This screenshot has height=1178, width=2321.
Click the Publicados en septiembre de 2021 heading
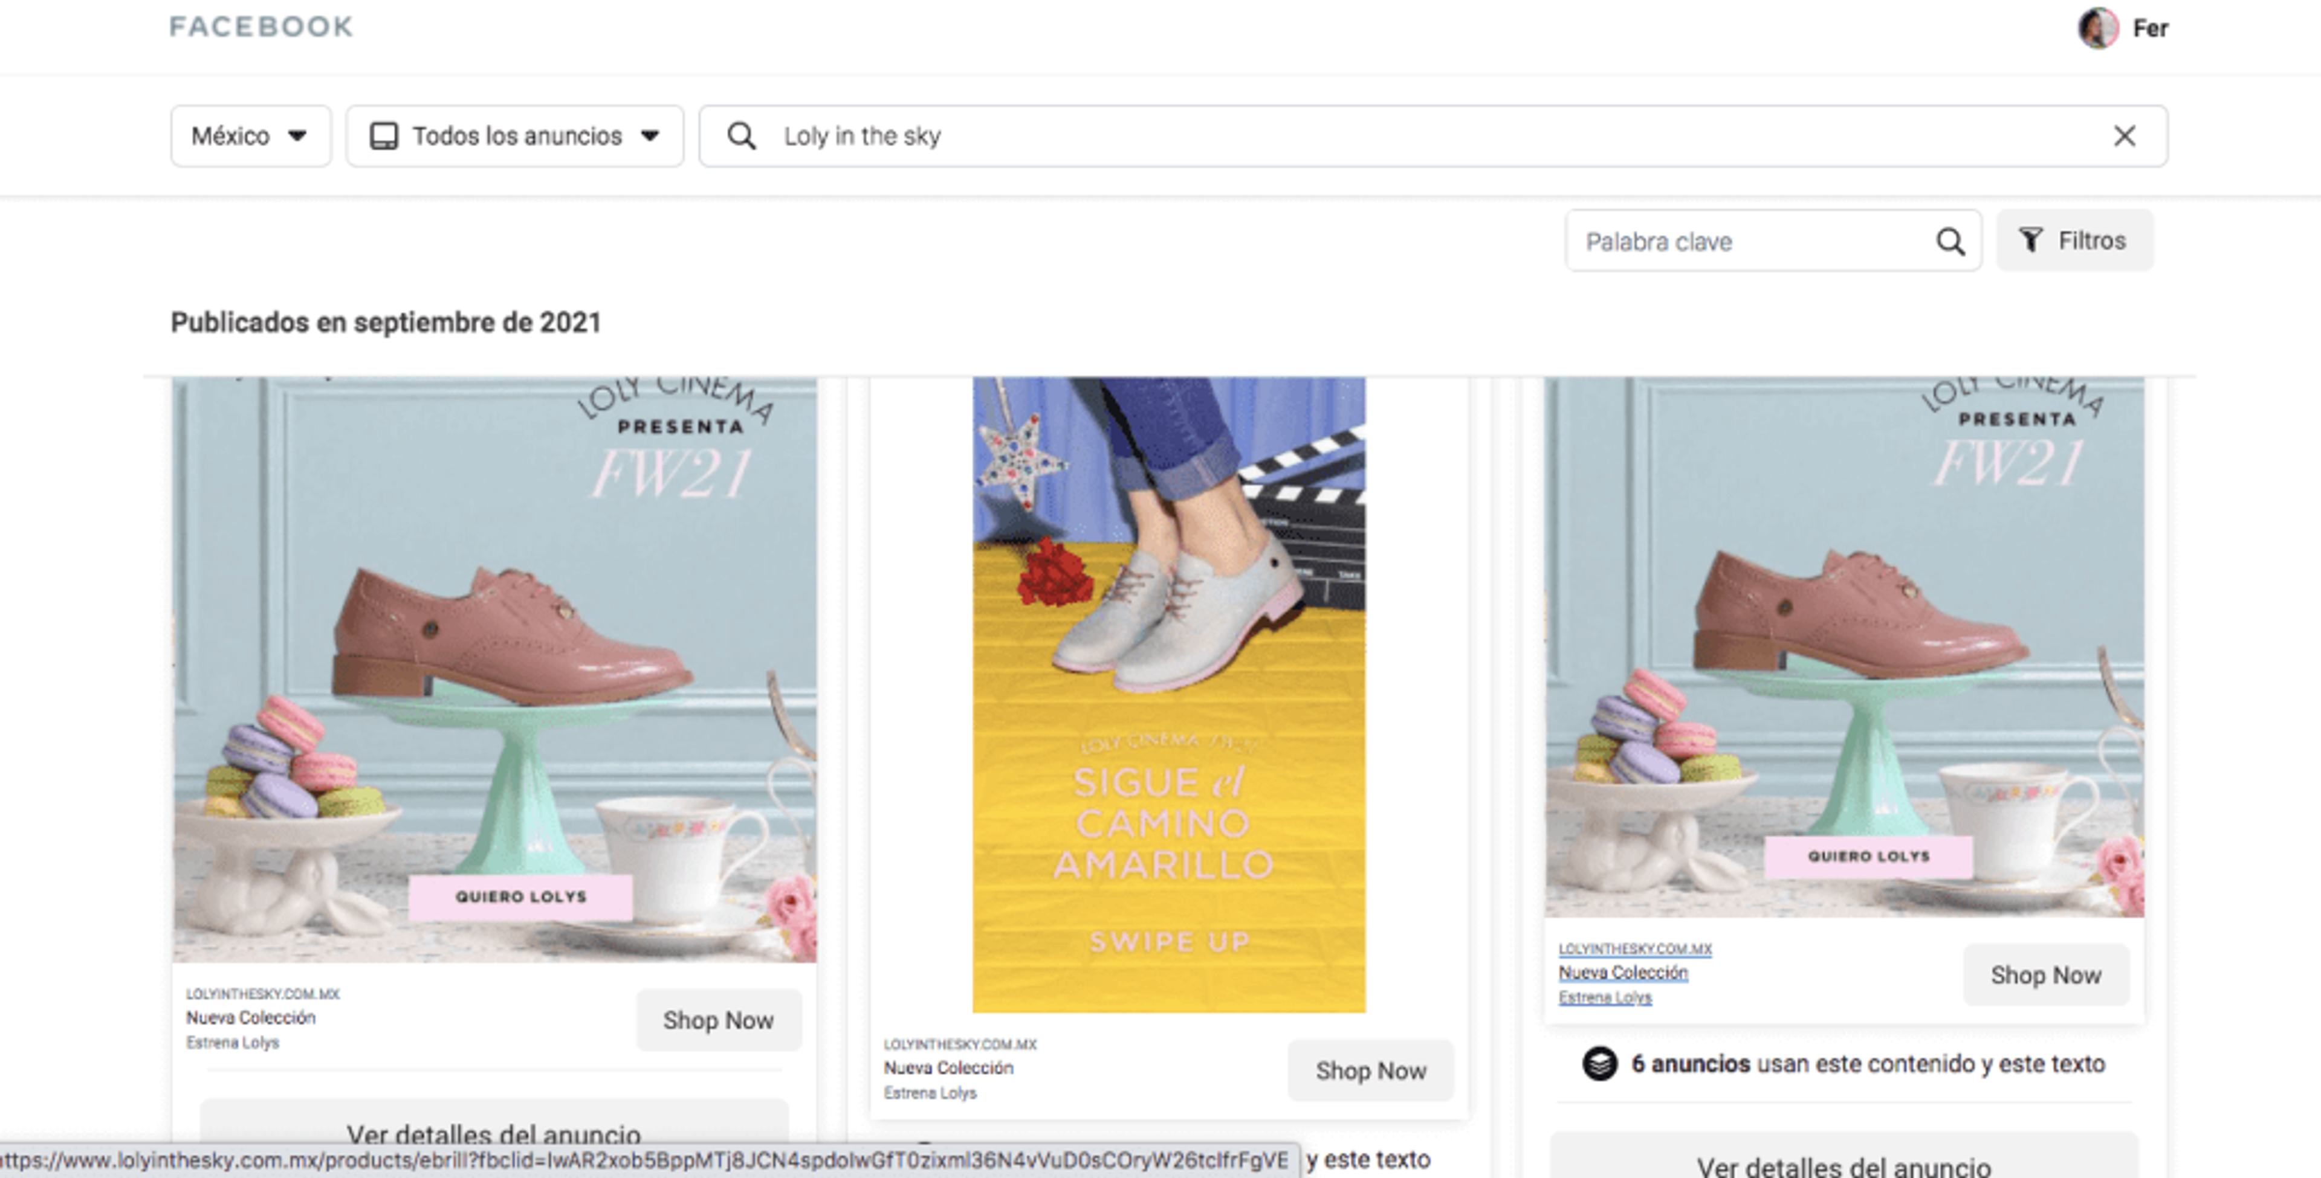point(386,323)
